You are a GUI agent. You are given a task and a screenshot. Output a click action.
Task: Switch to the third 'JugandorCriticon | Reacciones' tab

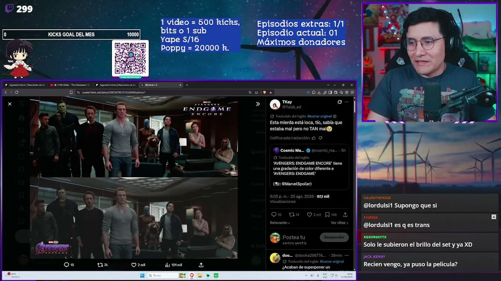point(116,85)
